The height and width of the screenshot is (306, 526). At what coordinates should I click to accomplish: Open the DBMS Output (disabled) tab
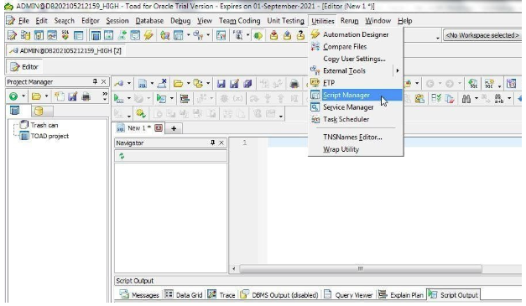click(x=279, y=295)
